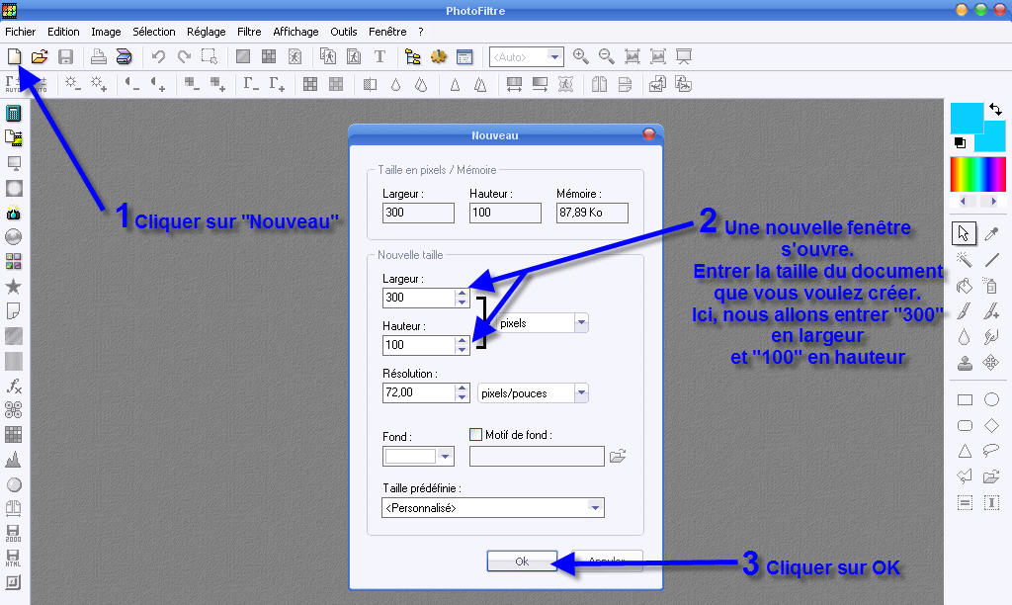
Task: Enable the Motif de fond checkbox
Action: tap(475, 435)
